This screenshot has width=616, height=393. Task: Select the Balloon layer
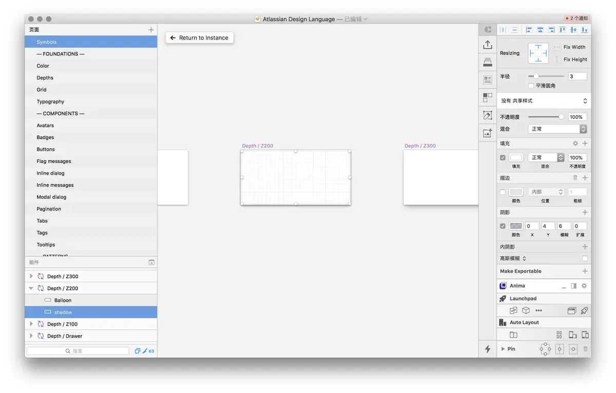click(x=91, y=300)
